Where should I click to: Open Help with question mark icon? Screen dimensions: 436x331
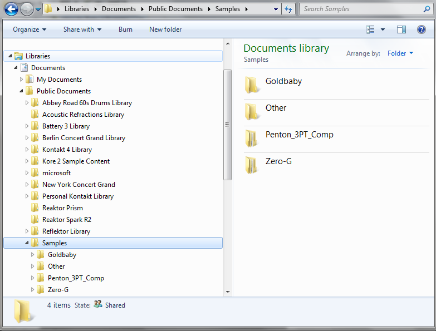(422, 29)
